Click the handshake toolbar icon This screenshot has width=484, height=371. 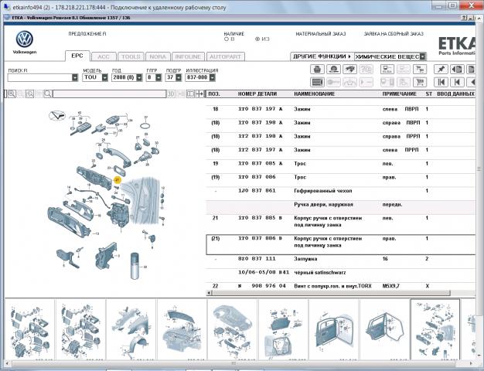(349, 69)
